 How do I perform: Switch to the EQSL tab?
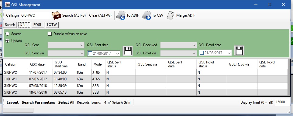38,25
